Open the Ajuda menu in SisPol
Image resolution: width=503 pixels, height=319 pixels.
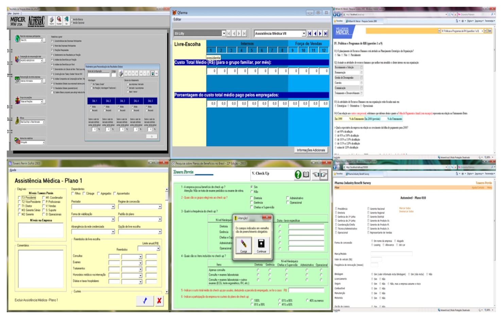13,170
